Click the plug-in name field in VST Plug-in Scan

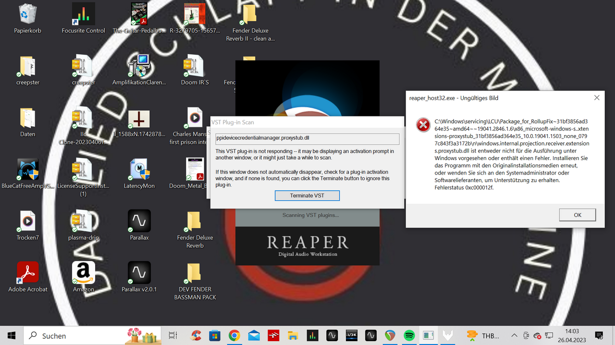(x=307, y=138)
